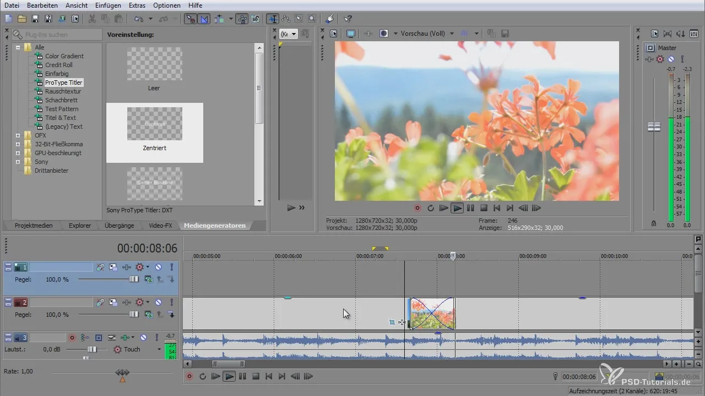Open video preview project properties icon
This screenshot has width=705, height=396.
pyautogui.click(x=333, y=34)
